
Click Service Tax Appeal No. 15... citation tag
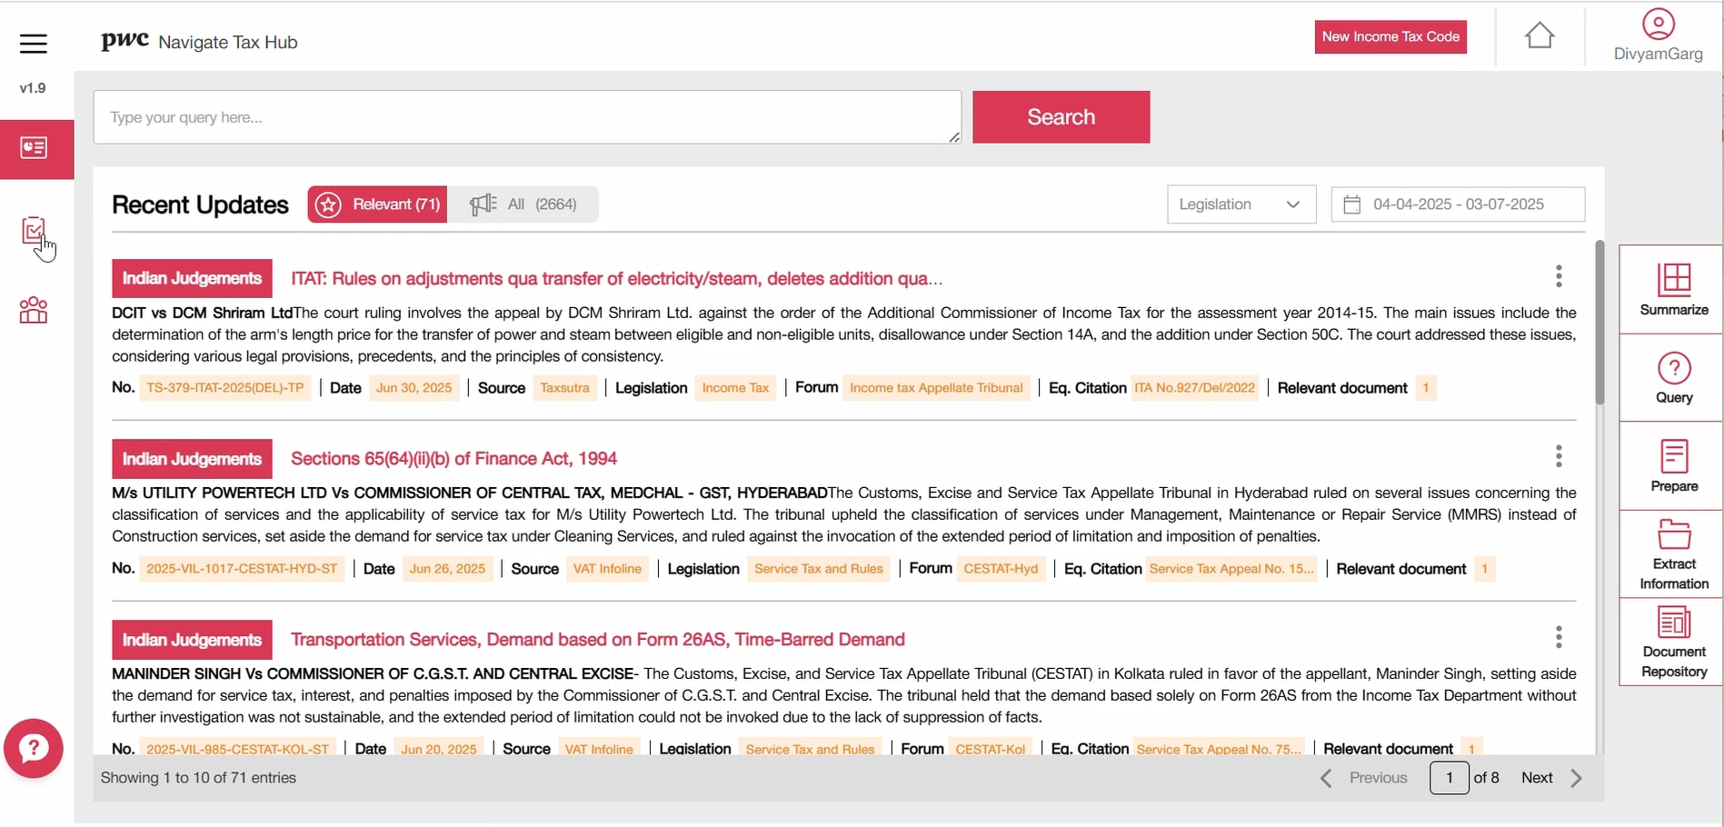1231,569
